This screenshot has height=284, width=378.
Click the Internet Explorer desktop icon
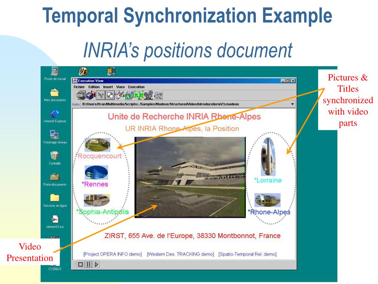55,116
